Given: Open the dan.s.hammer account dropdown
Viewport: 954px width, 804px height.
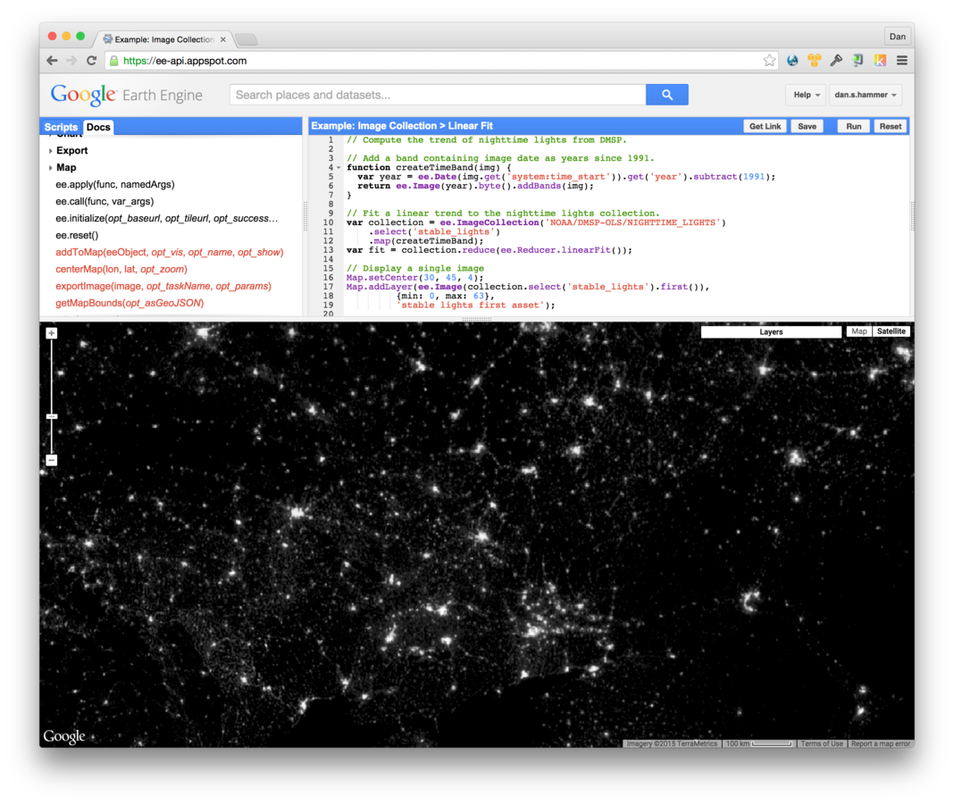Looking at the screenshot, I should (x=866, y=95).
